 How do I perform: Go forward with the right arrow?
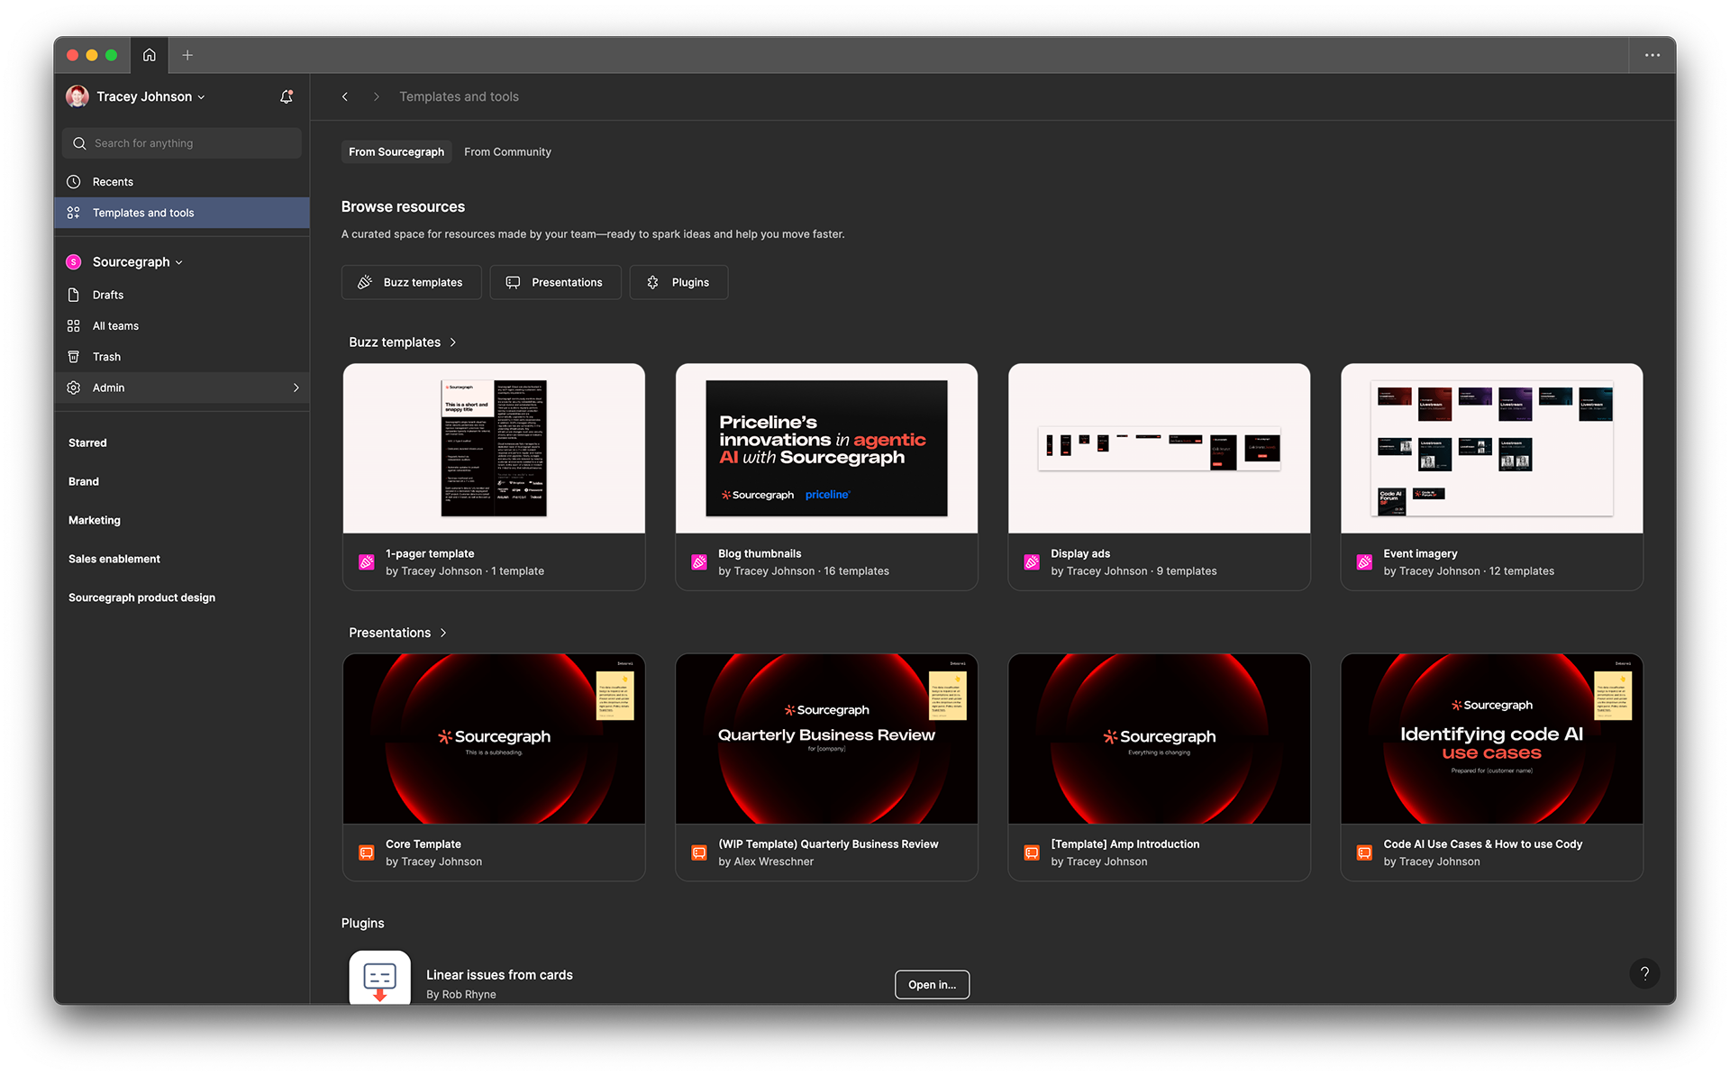pyautogui.click(x=377, y=96)
